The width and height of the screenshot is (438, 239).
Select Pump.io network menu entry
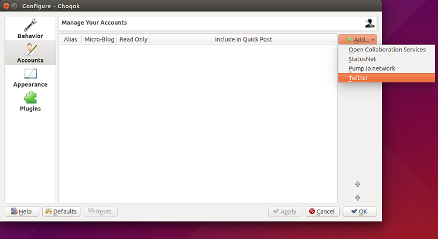tap(386, 68)
